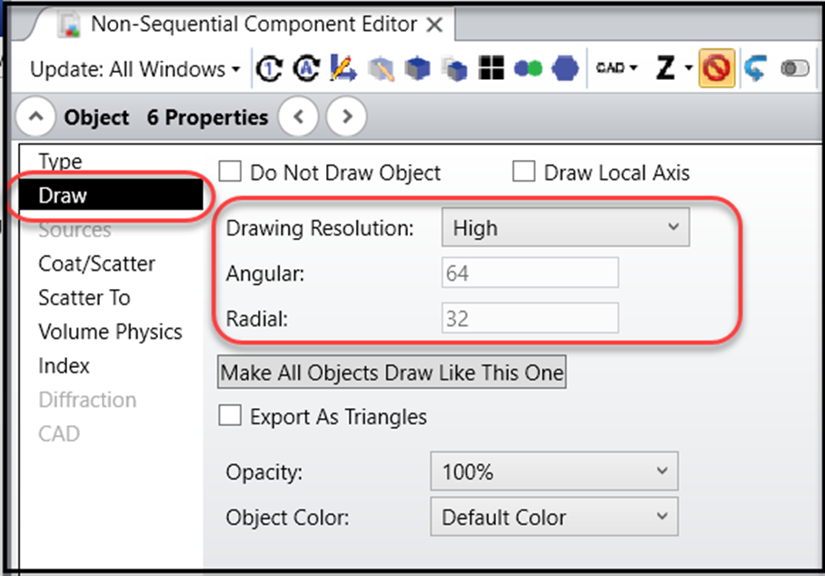Open the Drawing Resolution dropdown
825x576 pixels.
[565, 227]
